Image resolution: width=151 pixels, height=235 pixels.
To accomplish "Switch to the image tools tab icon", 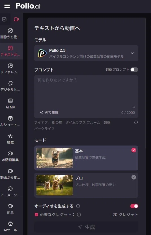I will (4, 19).
